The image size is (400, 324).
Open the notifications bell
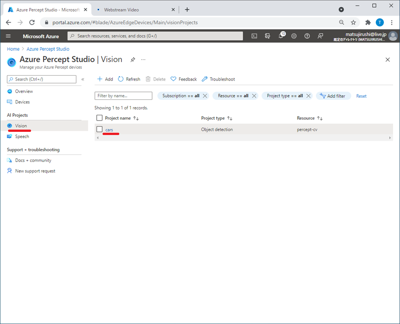click(x=281, y=36)
